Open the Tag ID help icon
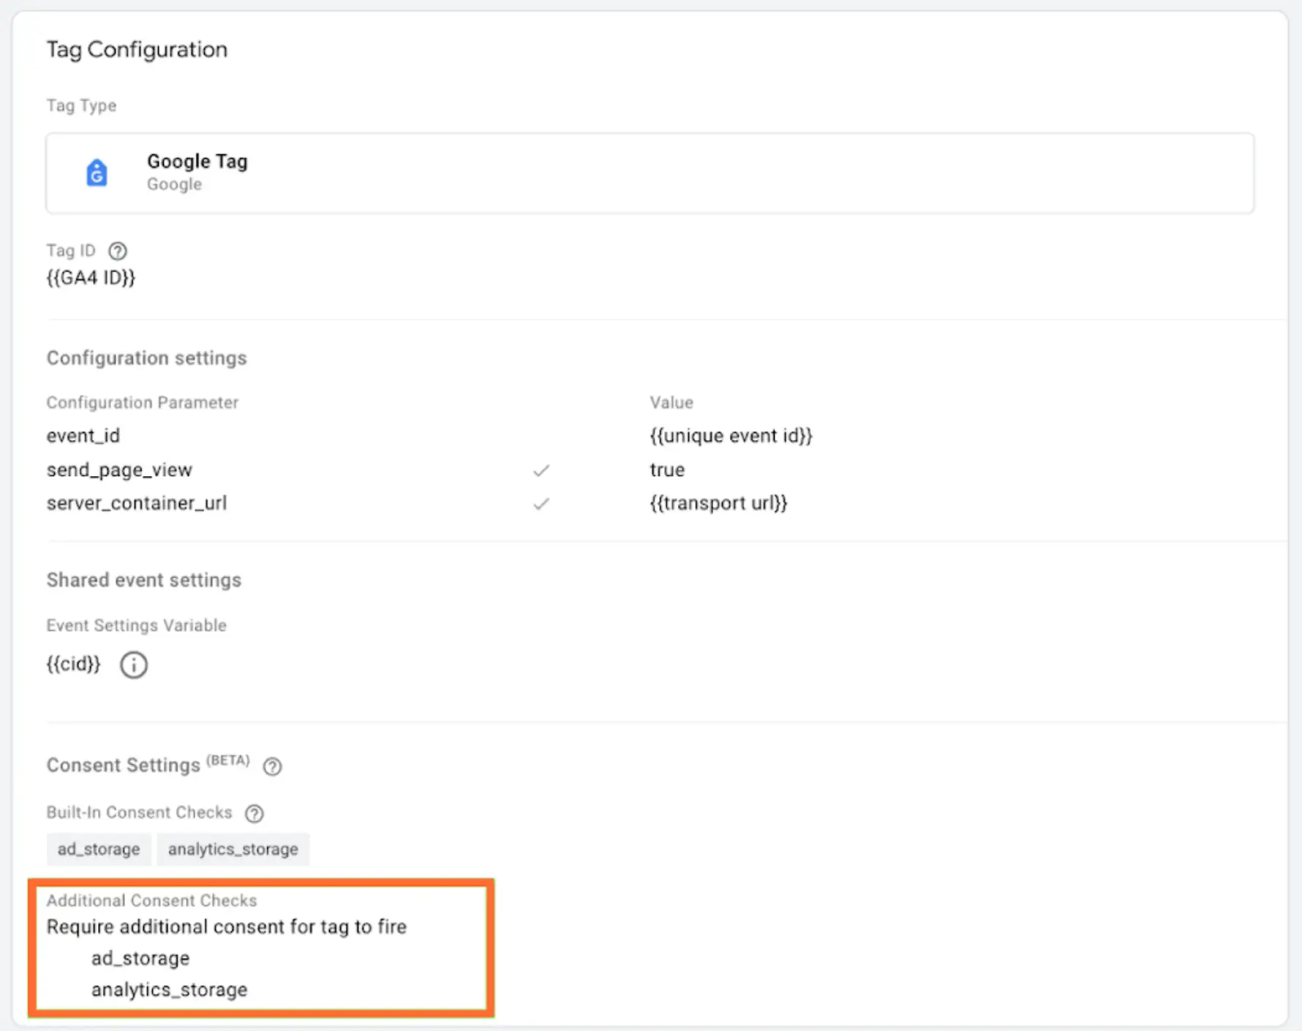Viewport: 1302px width, 1031px height. [x=118, y=252]
